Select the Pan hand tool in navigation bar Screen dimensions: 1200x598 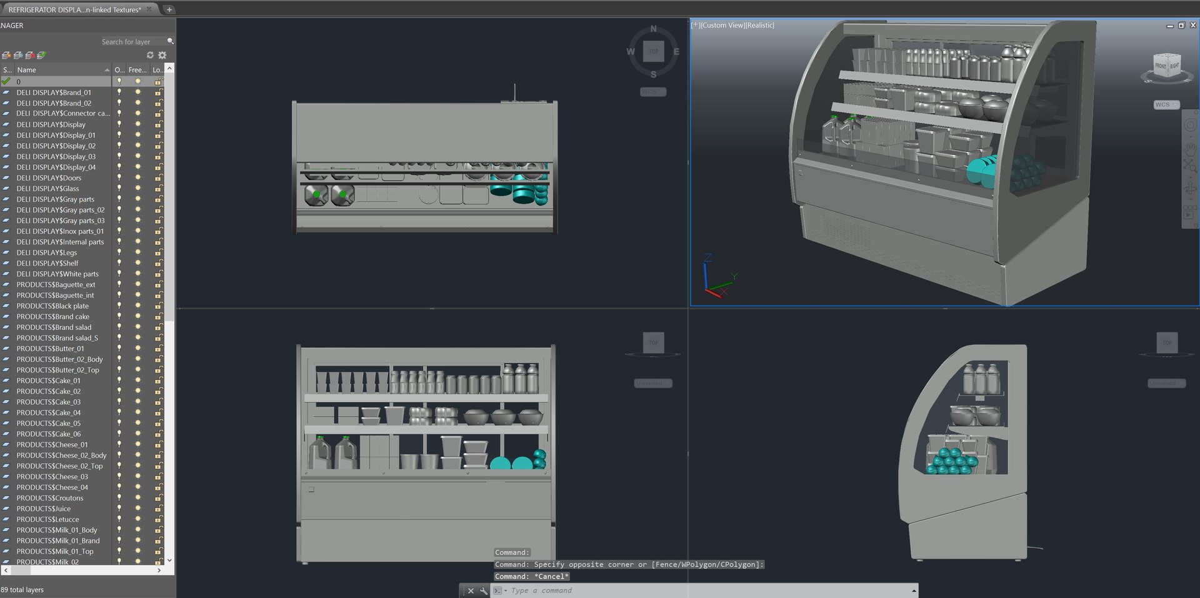[x=1190, y=149]
